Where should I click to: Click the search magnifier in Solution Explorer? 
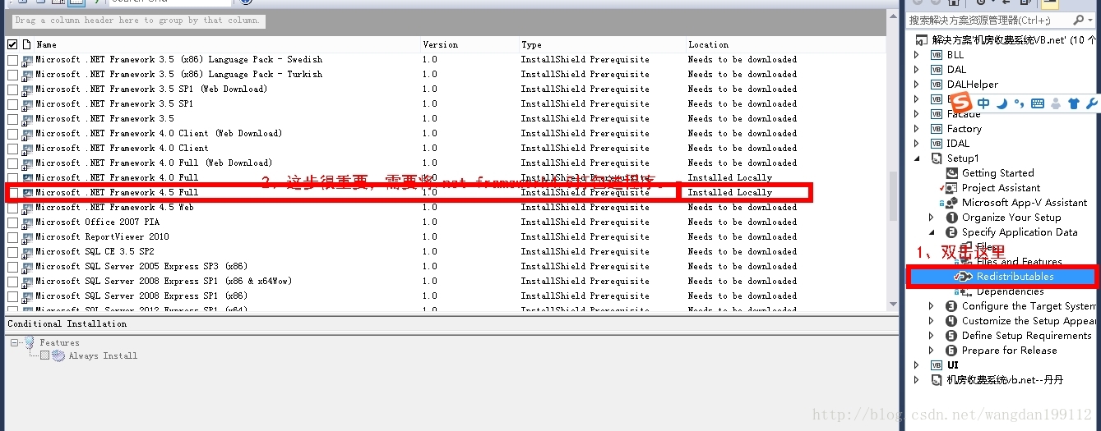[1079, 20]
